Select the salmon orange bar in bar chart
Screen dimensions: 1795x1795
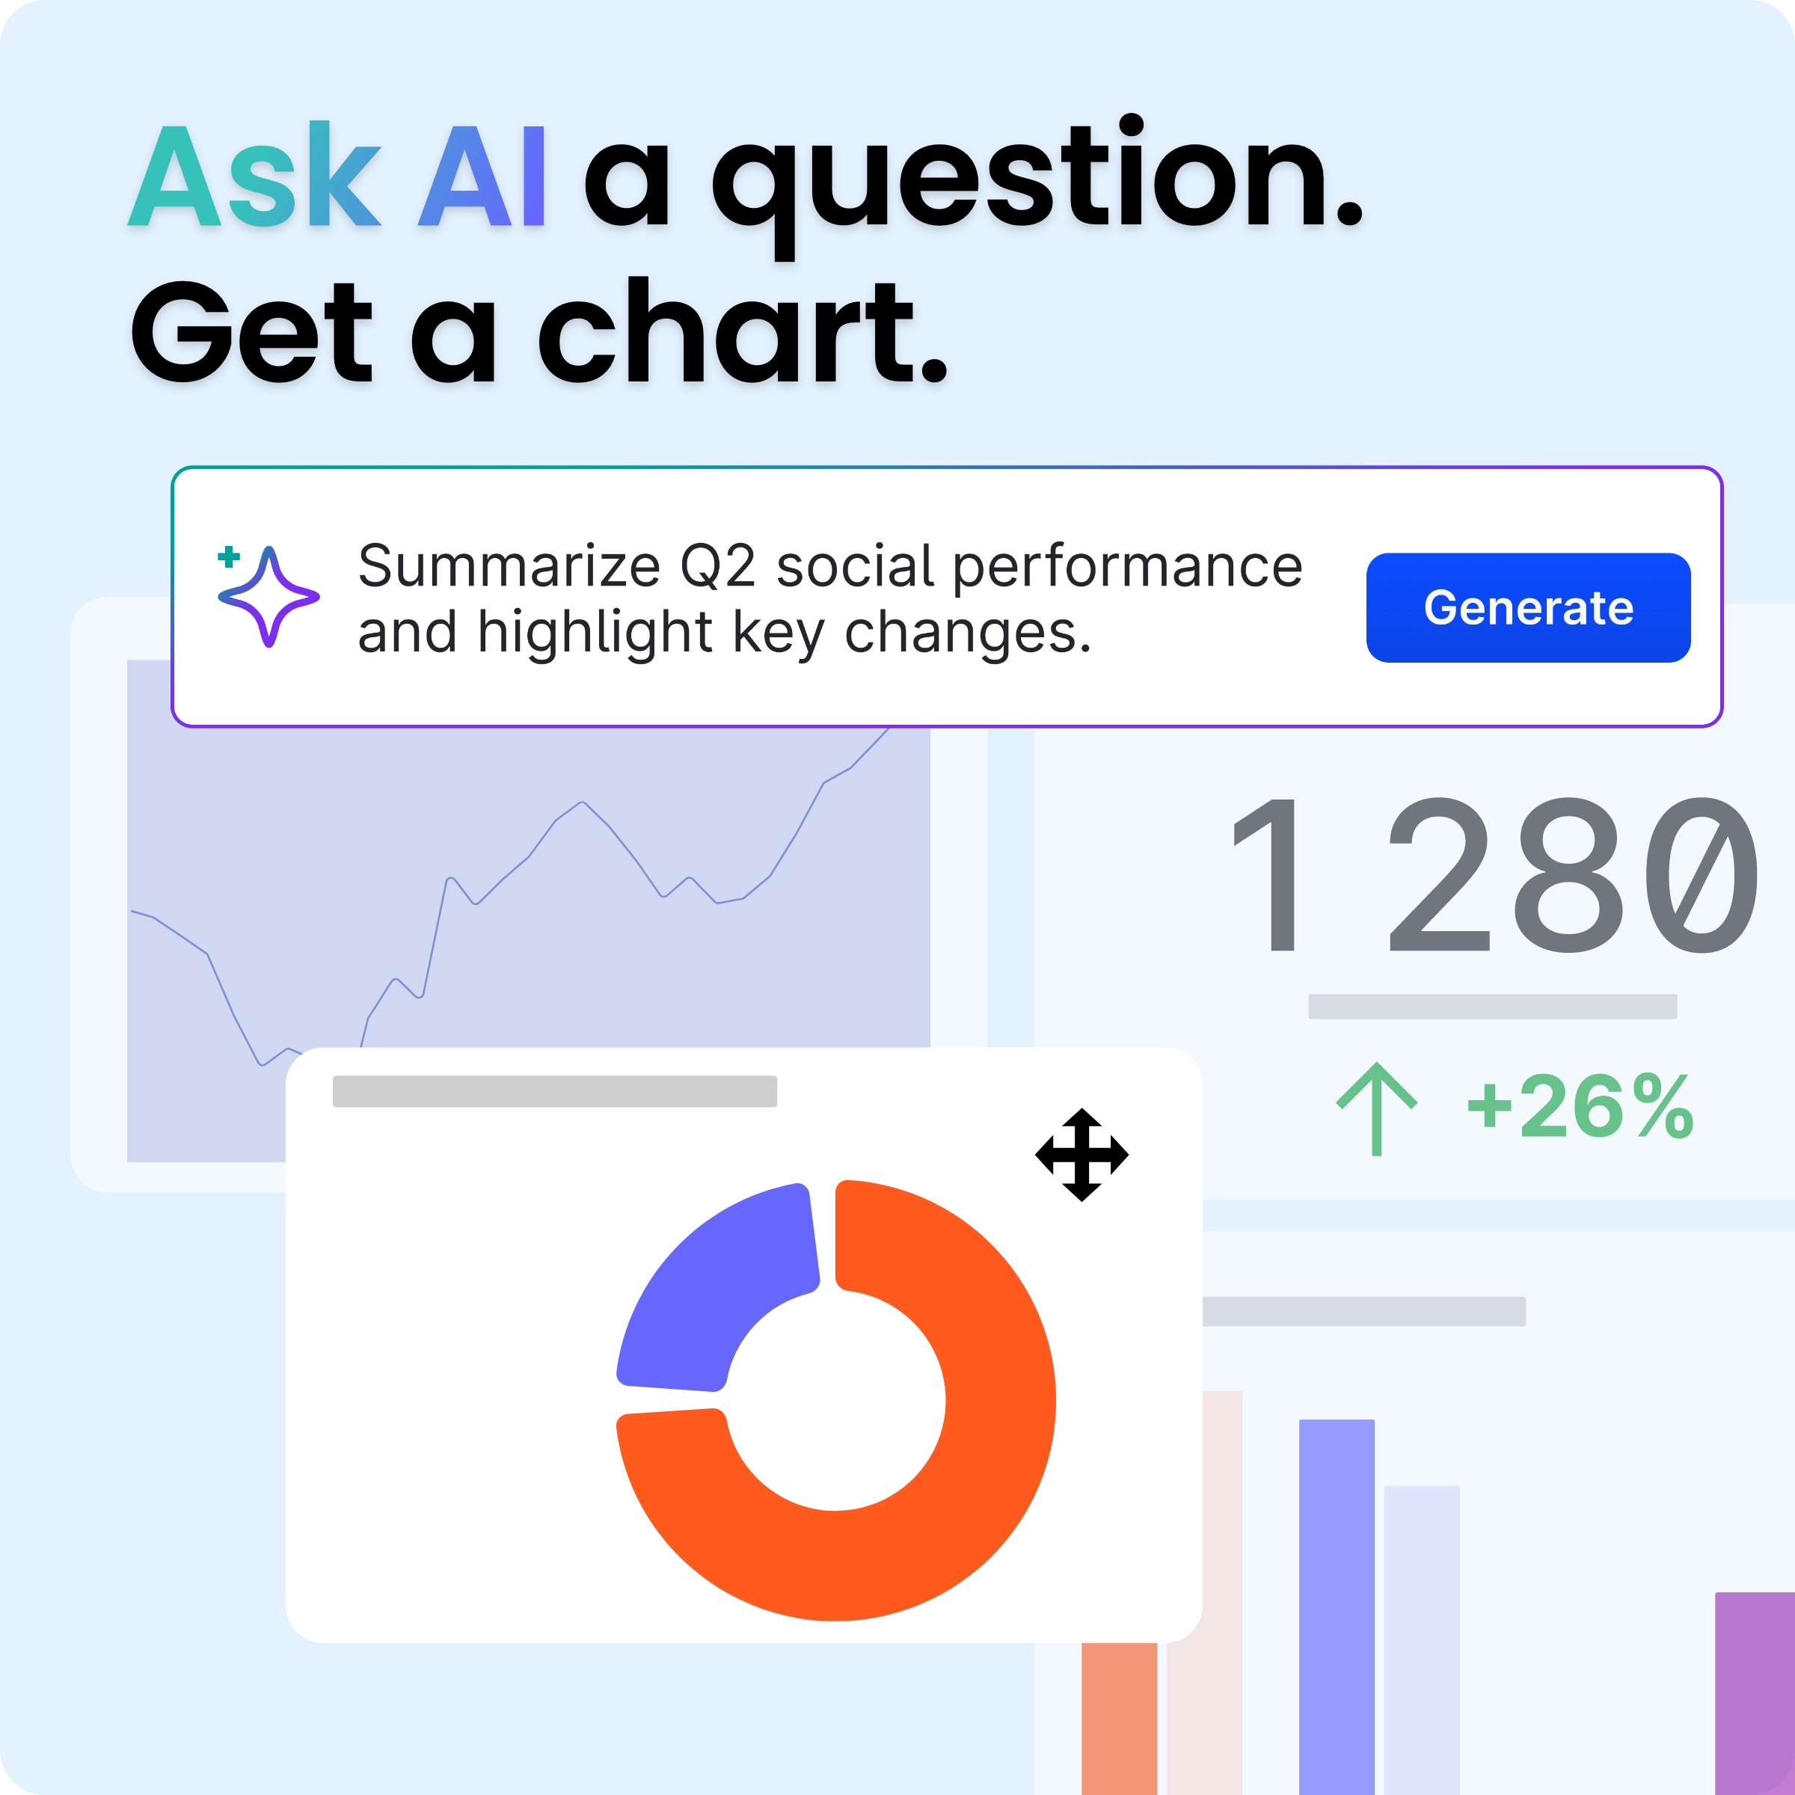pos(1120,1719)
